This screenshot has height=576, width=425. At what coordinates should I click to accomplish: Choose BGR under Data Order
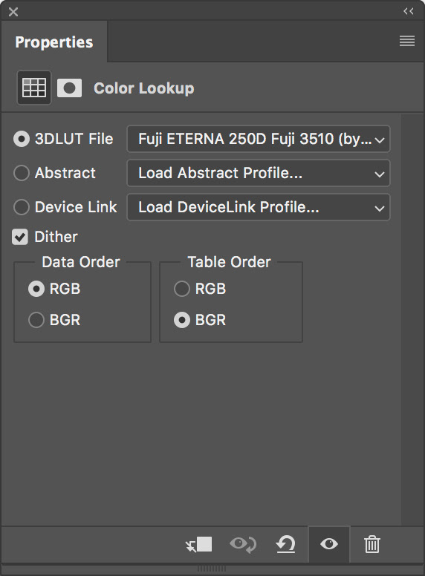pyautogui.click(x=36, y=320)
